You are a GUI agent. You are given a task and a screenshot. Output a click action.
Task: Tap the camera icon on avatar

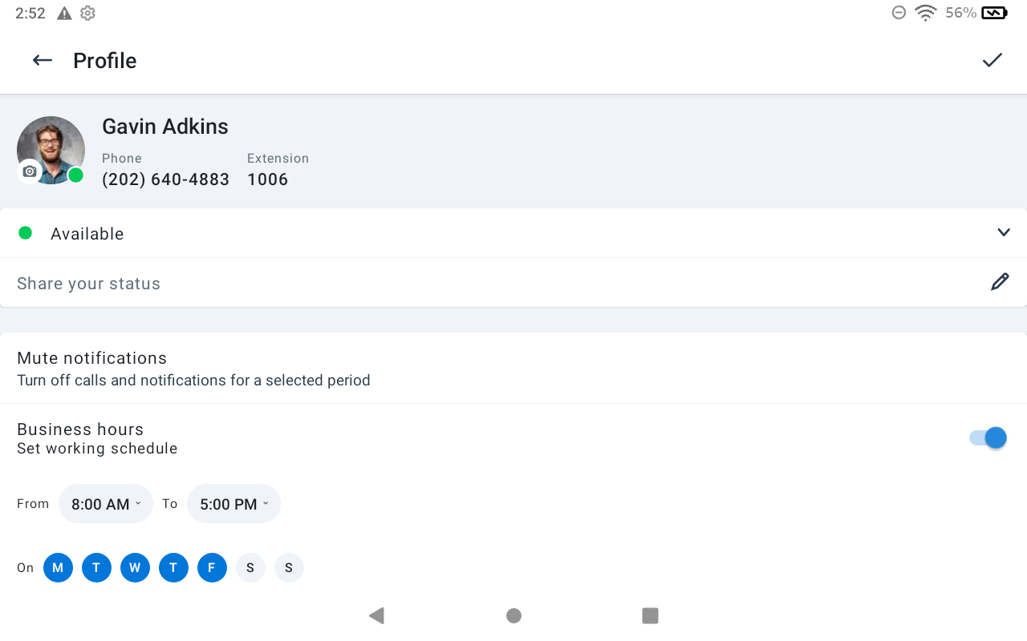30,171
